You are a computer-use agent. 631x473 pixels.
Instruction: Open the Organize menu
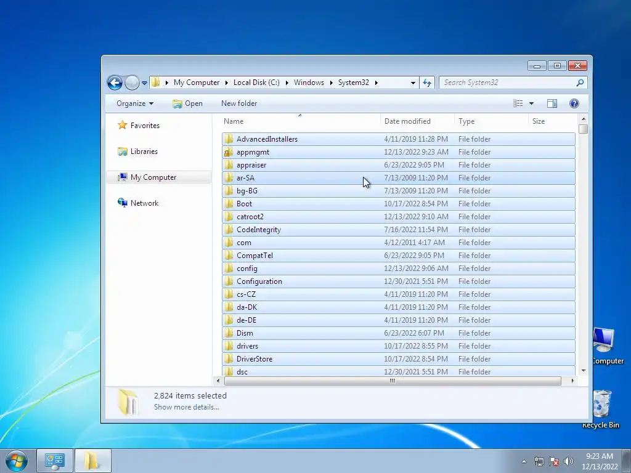[x=135, y=103]
